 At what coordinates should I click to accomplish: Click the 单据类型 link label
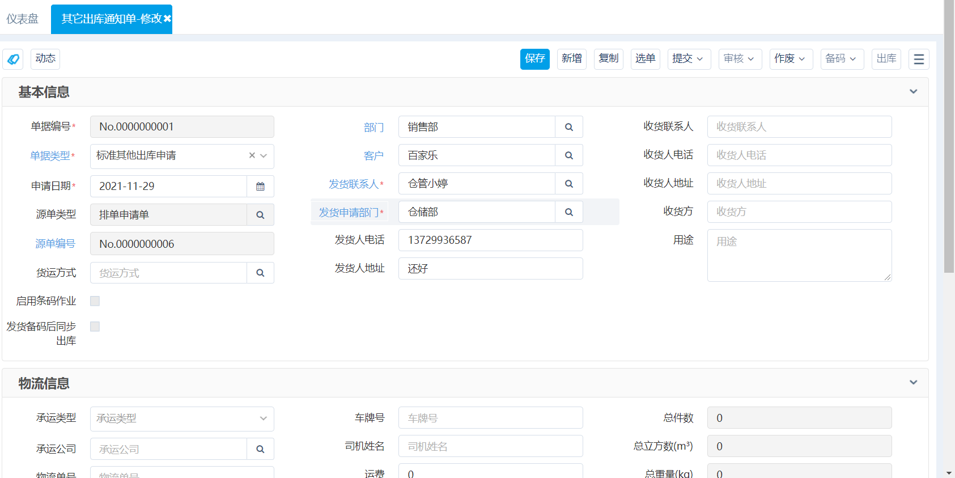point(50,156)
